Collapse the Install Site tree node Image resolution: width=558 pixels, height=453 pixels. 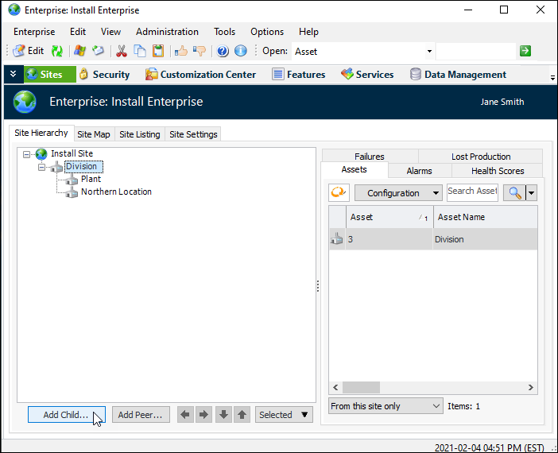pyautogui.click(x=27, y=154)
